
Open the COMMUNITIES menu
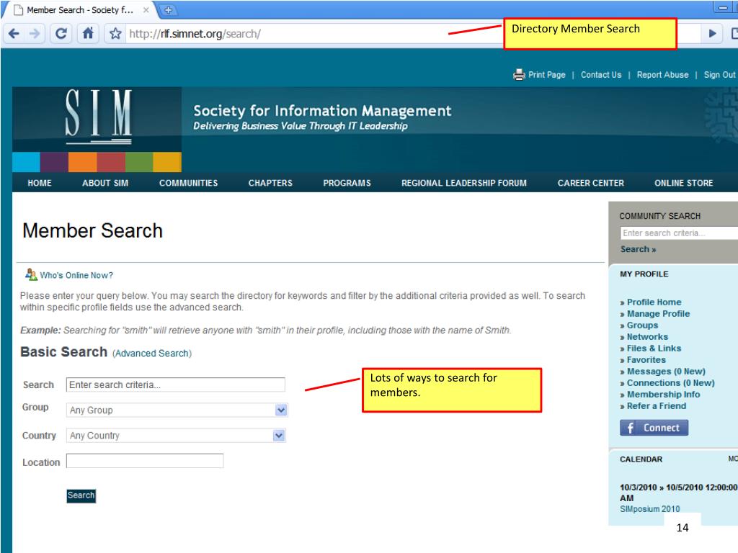point(188,183)
